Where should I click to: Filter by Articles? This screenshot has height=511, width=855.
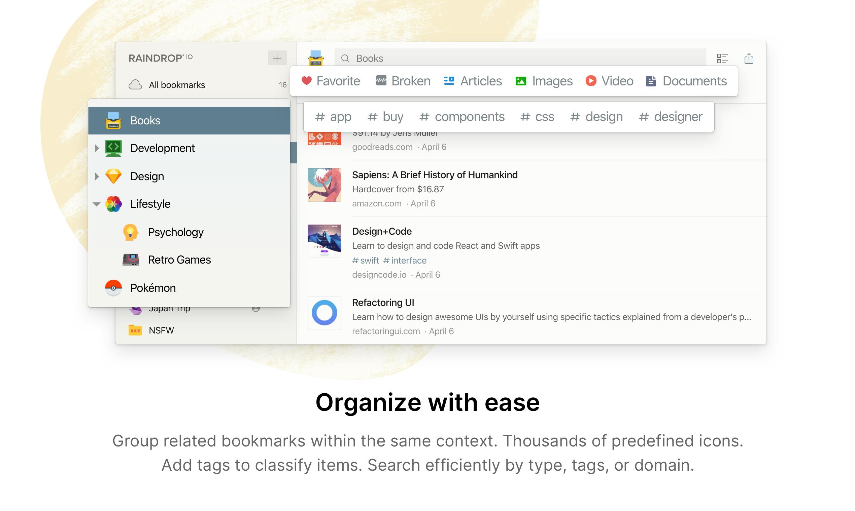[473, 81]
